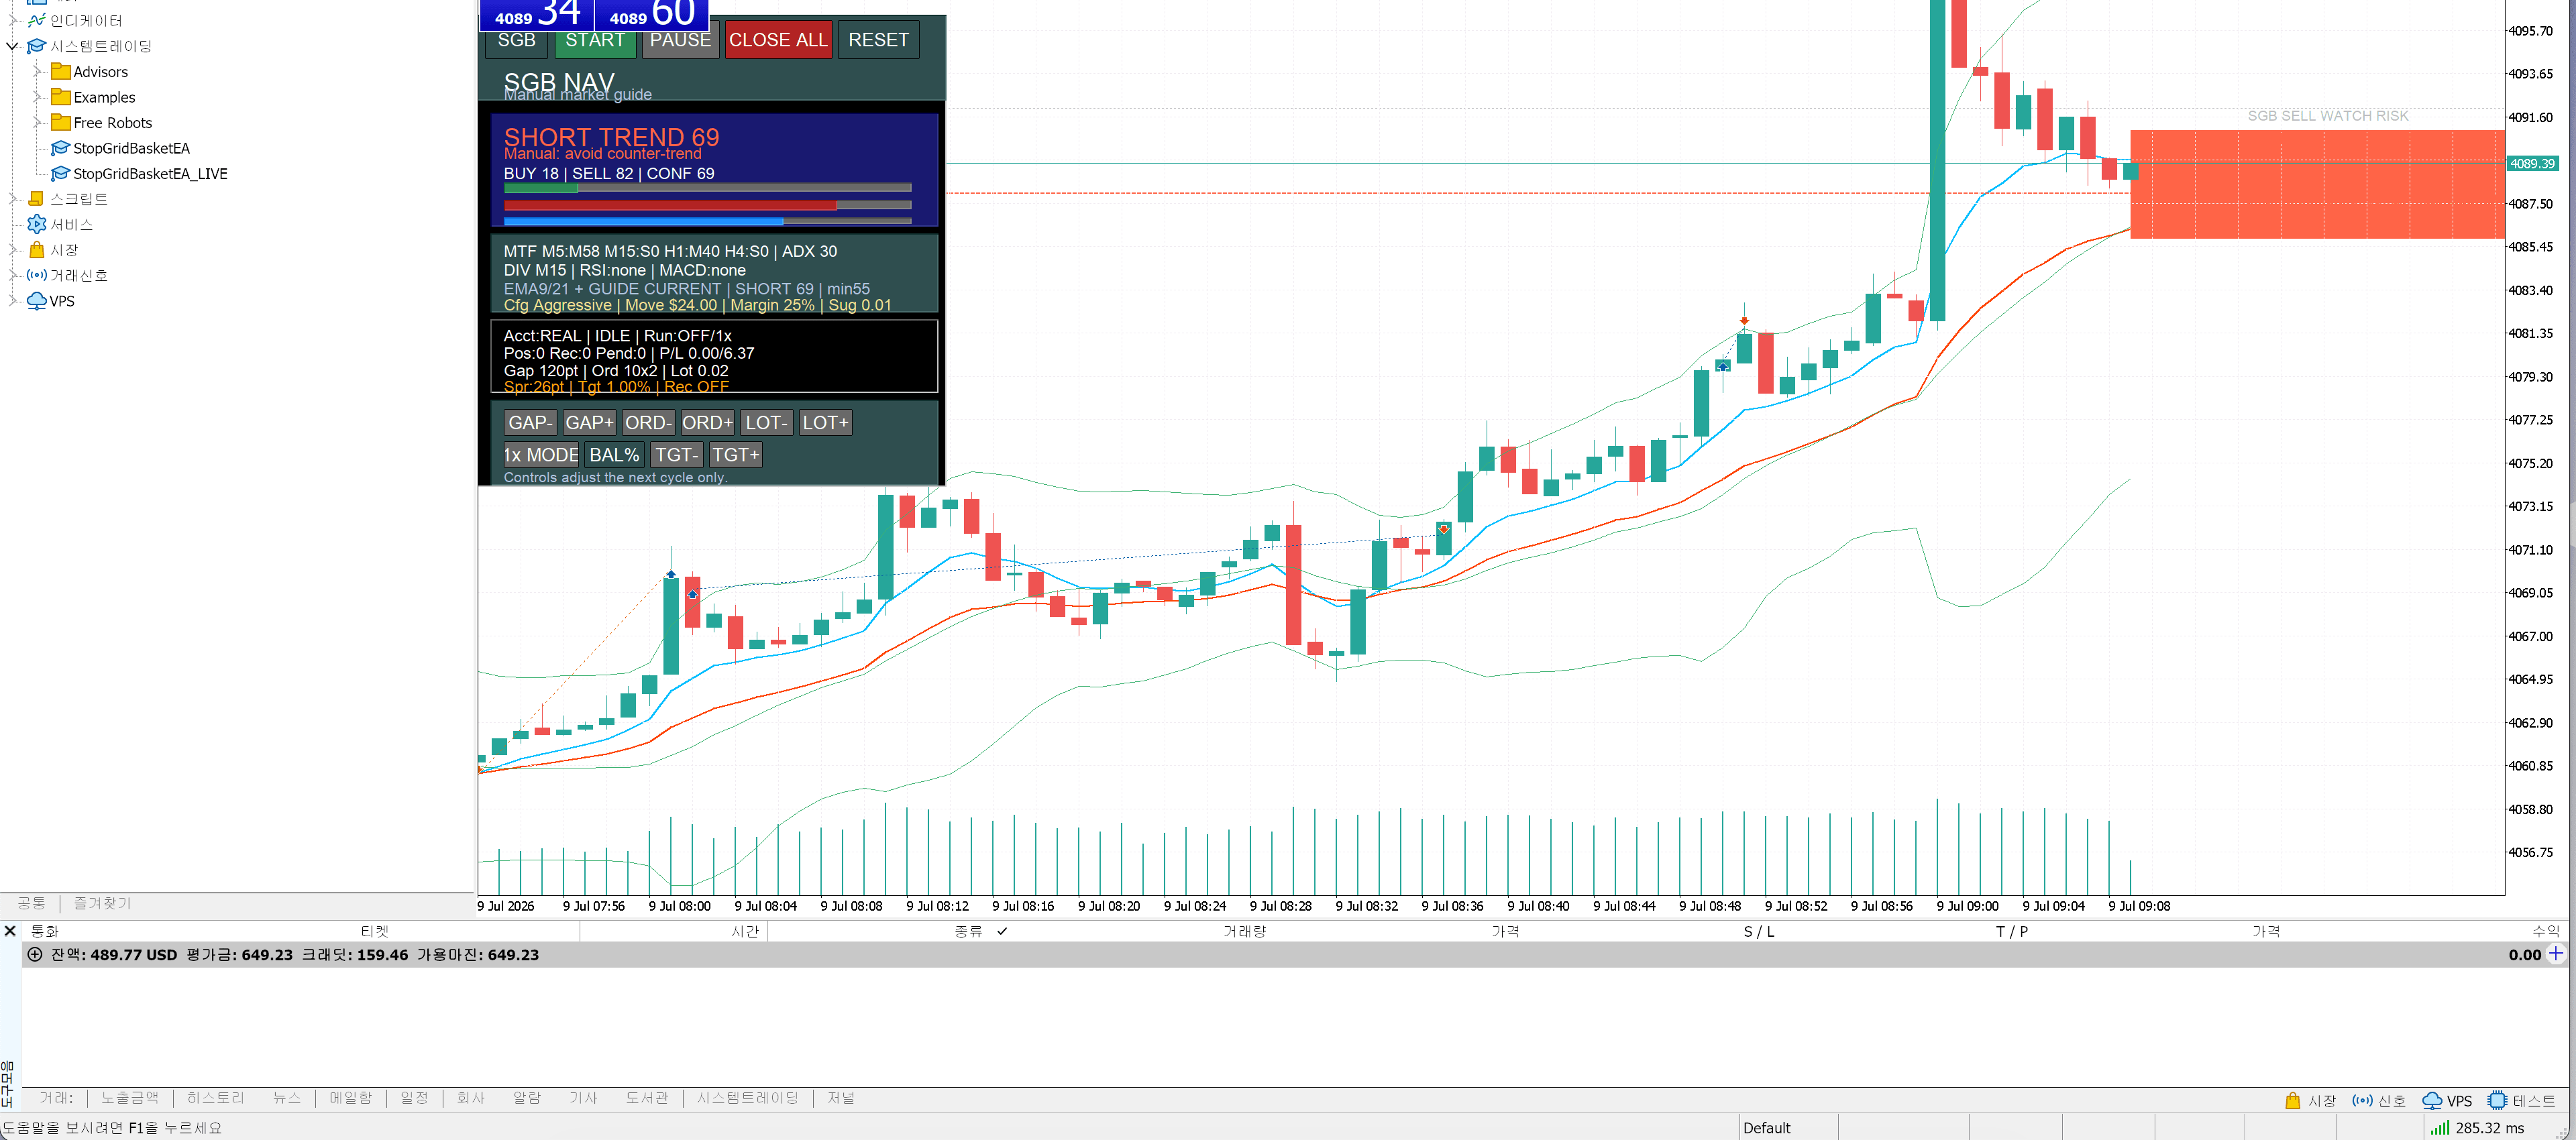Toggle the 1x MODE button
The width and height of the screenshot is (2576, 1140).
click(x=541, y=455)
